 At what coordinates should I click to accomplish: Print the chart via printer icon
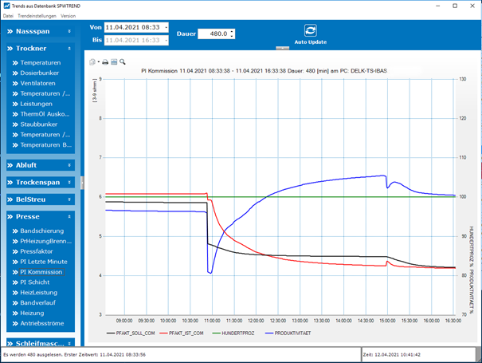pos(105,62)
